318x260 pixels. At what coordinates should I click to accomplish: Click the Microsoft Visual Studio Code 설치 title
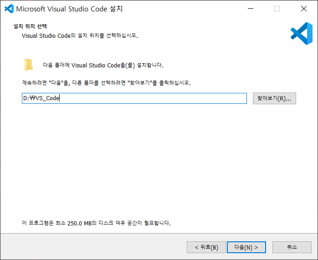click(69, 9)
